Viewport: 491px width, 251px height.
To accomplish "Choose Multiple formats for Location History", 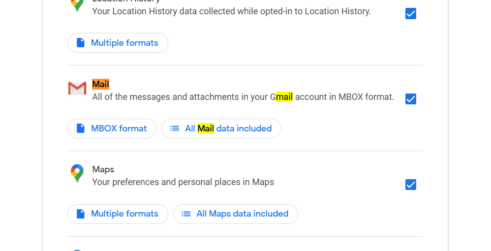I will tap(118, 43).
